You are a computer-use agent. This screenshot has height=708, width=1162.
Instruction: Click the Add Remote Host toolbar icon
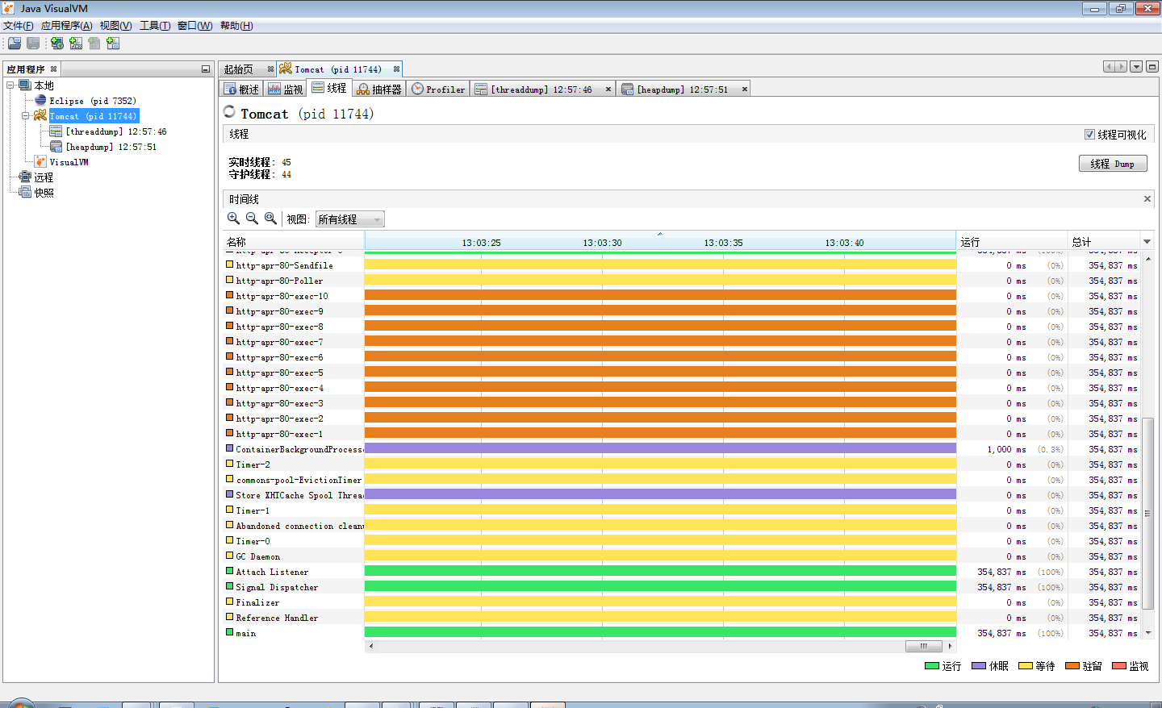point(57,44)
